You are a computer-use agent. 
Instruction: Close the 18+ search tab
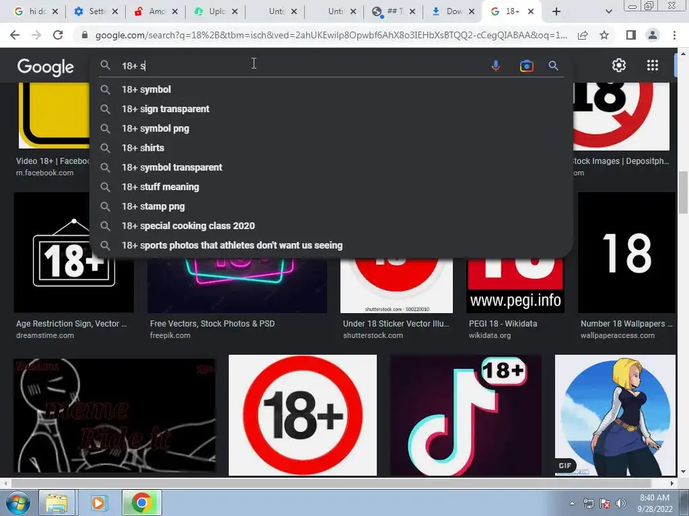click(531, 11)
